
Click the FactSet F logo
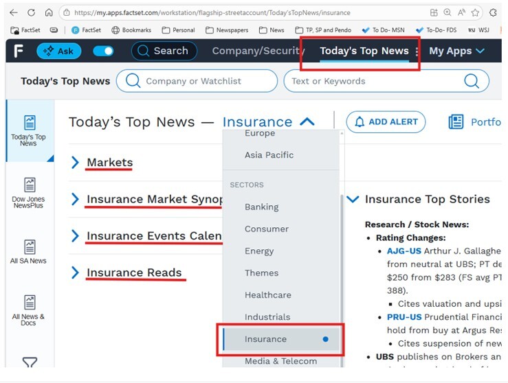[x=19, y=51]
